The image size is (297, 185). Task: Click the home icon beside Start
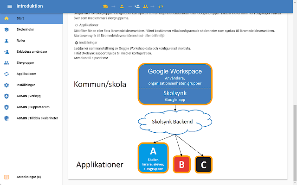[6, 18]
